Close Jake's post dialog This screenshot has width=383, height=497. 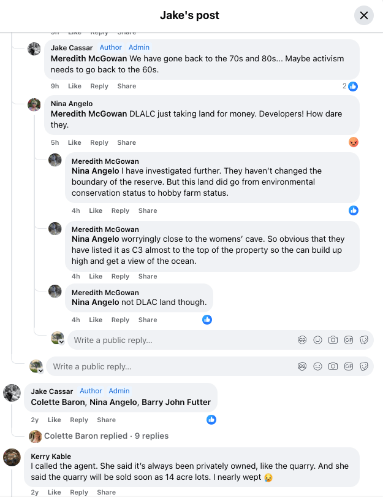pos(364,15)
